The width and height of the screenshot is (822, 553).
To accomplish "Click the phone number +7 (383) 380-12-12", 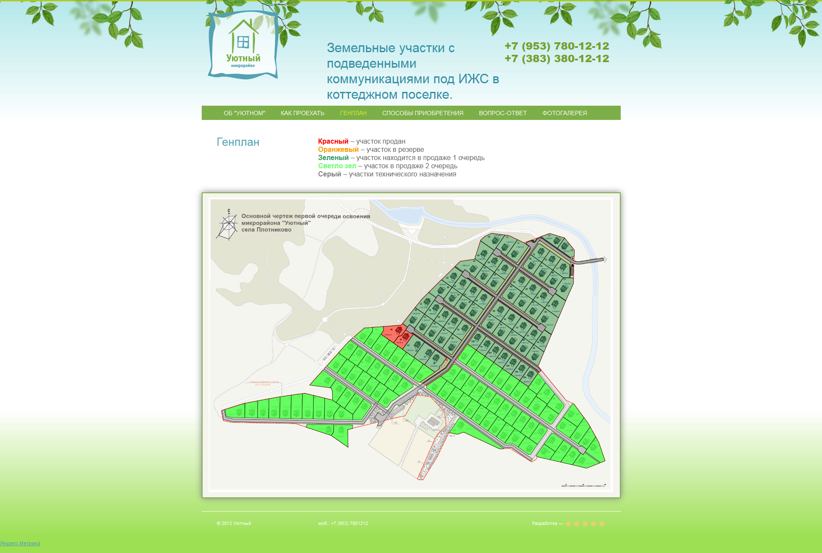I will point(557,59).
